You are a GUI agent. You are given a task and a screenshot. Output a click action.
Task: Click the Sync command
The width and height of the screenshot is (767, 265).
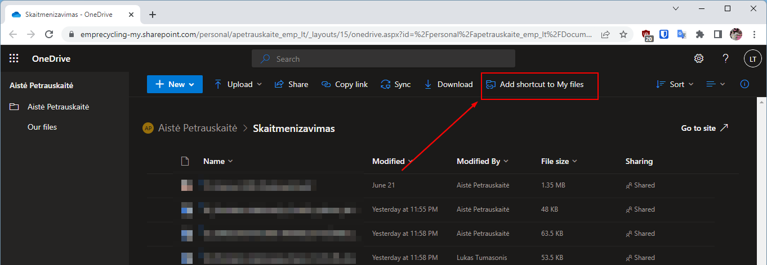tap(396, 84)
